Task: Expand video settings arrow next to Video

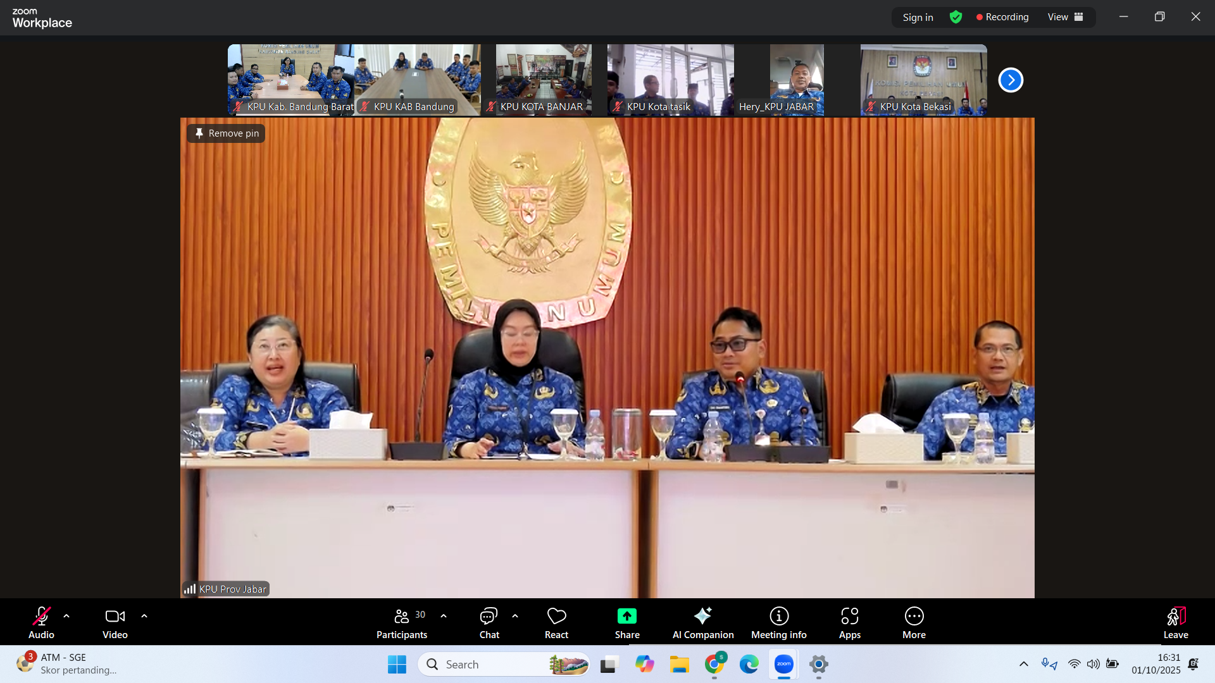Action: 144,616
